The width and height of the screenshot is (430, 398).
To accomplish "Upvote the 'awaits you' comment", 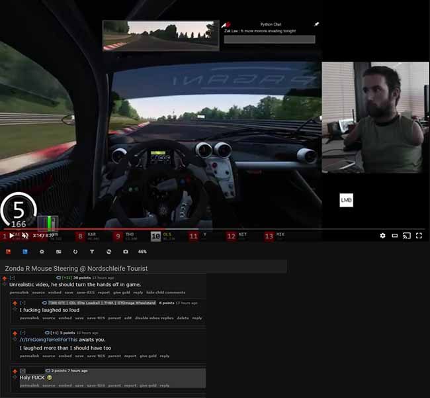I will (15, 333).
